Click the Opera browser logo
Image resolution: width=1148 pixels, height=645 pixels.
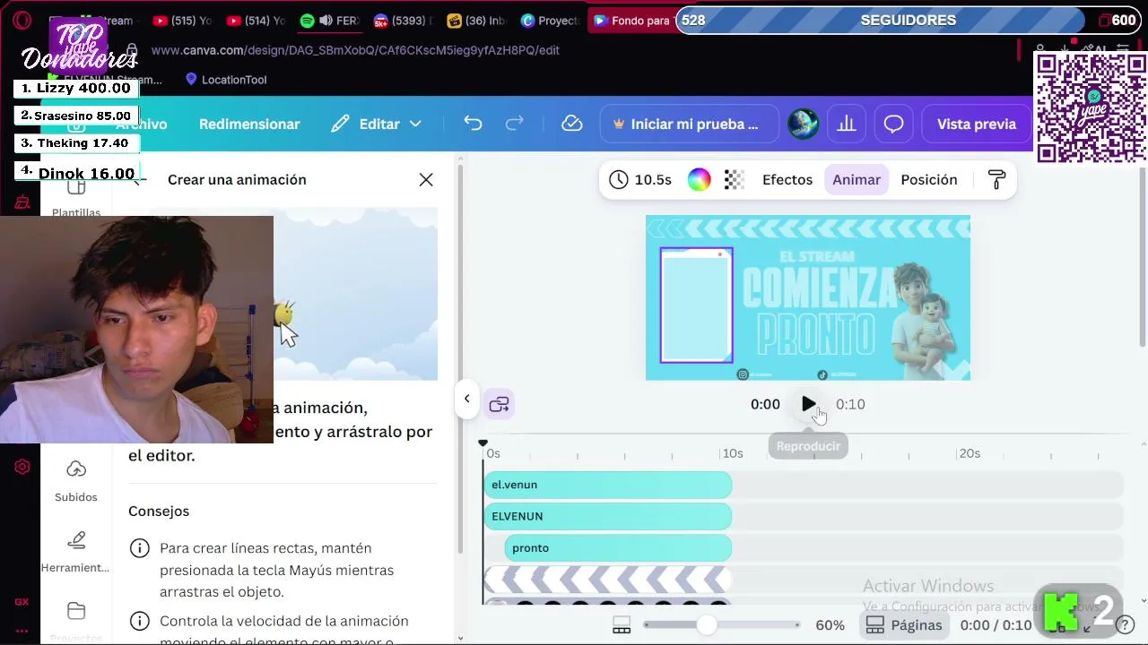[22, 20]
